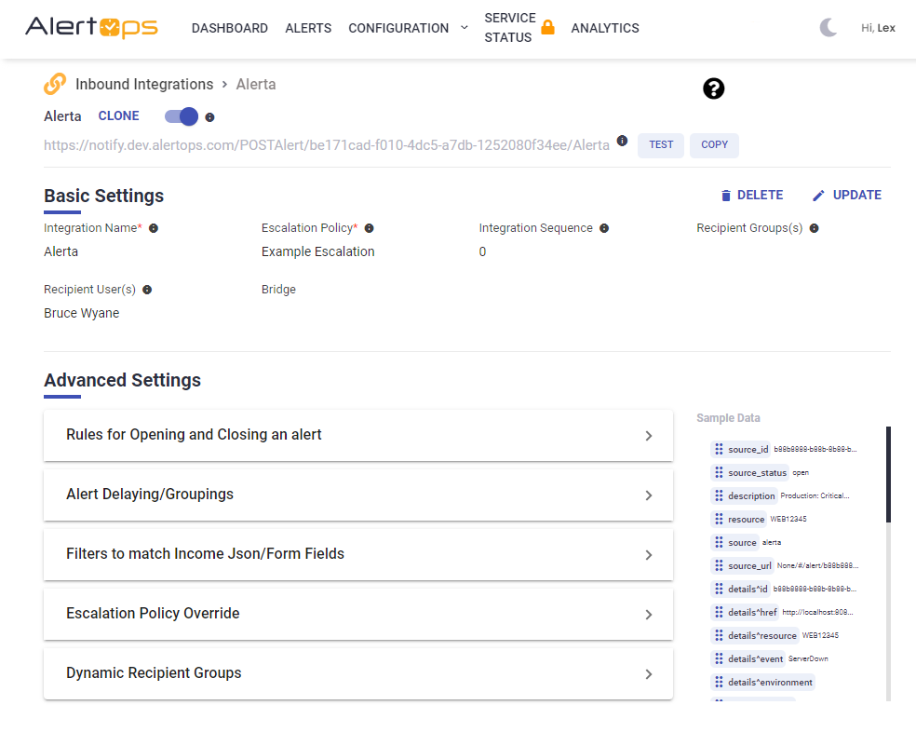Click the dark mode moon icon
This screenshot has height=746, width=916.
[828, 28]
